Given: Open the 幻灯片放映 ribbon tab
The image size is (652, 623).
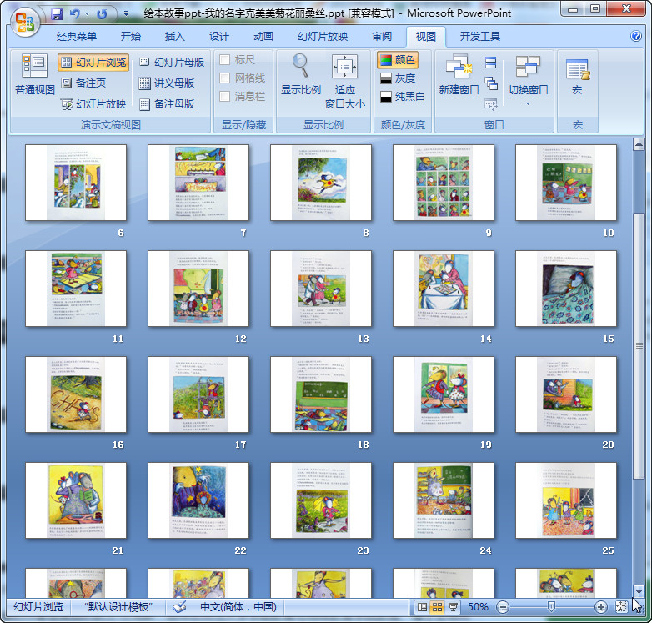Looking at the screenshot, I should click(x=323, y=37).
